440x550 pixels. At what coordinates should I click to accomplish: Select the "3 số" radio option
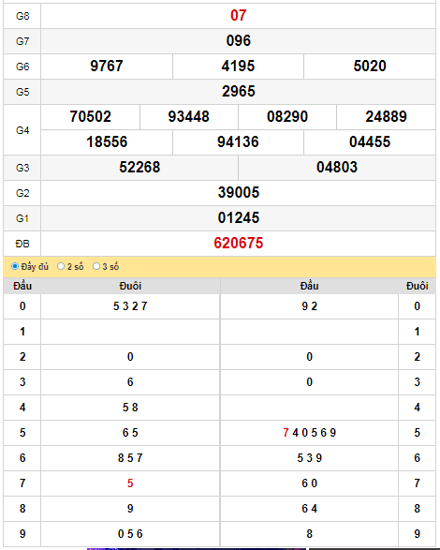pos(96,266)
